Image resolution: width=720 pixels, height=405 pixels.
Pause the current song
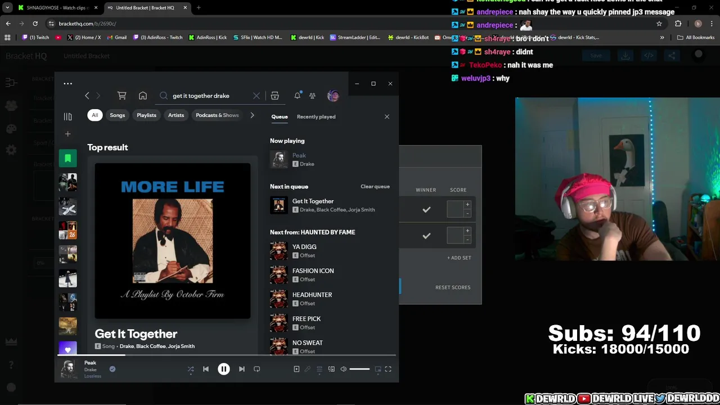(224, 369)
